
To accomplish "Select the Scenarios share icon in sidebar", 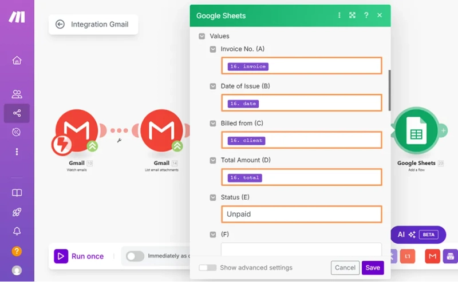I will [17, 113].
